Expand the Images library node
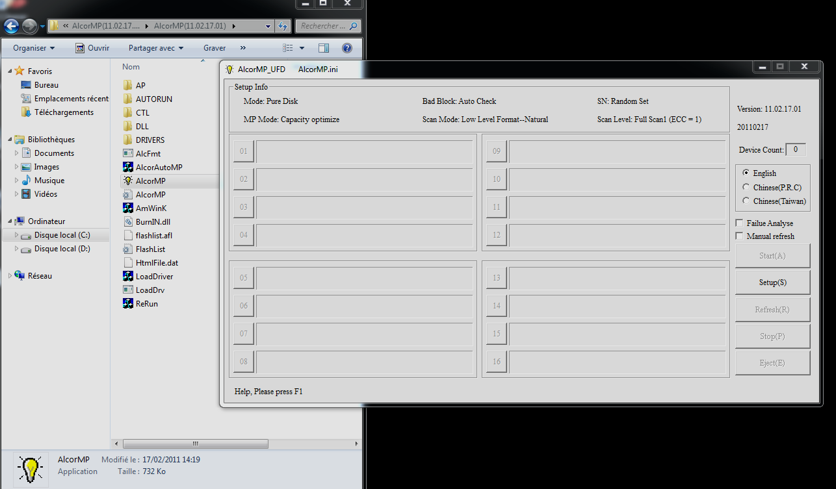The height and width of the screenshot is (489, 836). click(16, 167)
